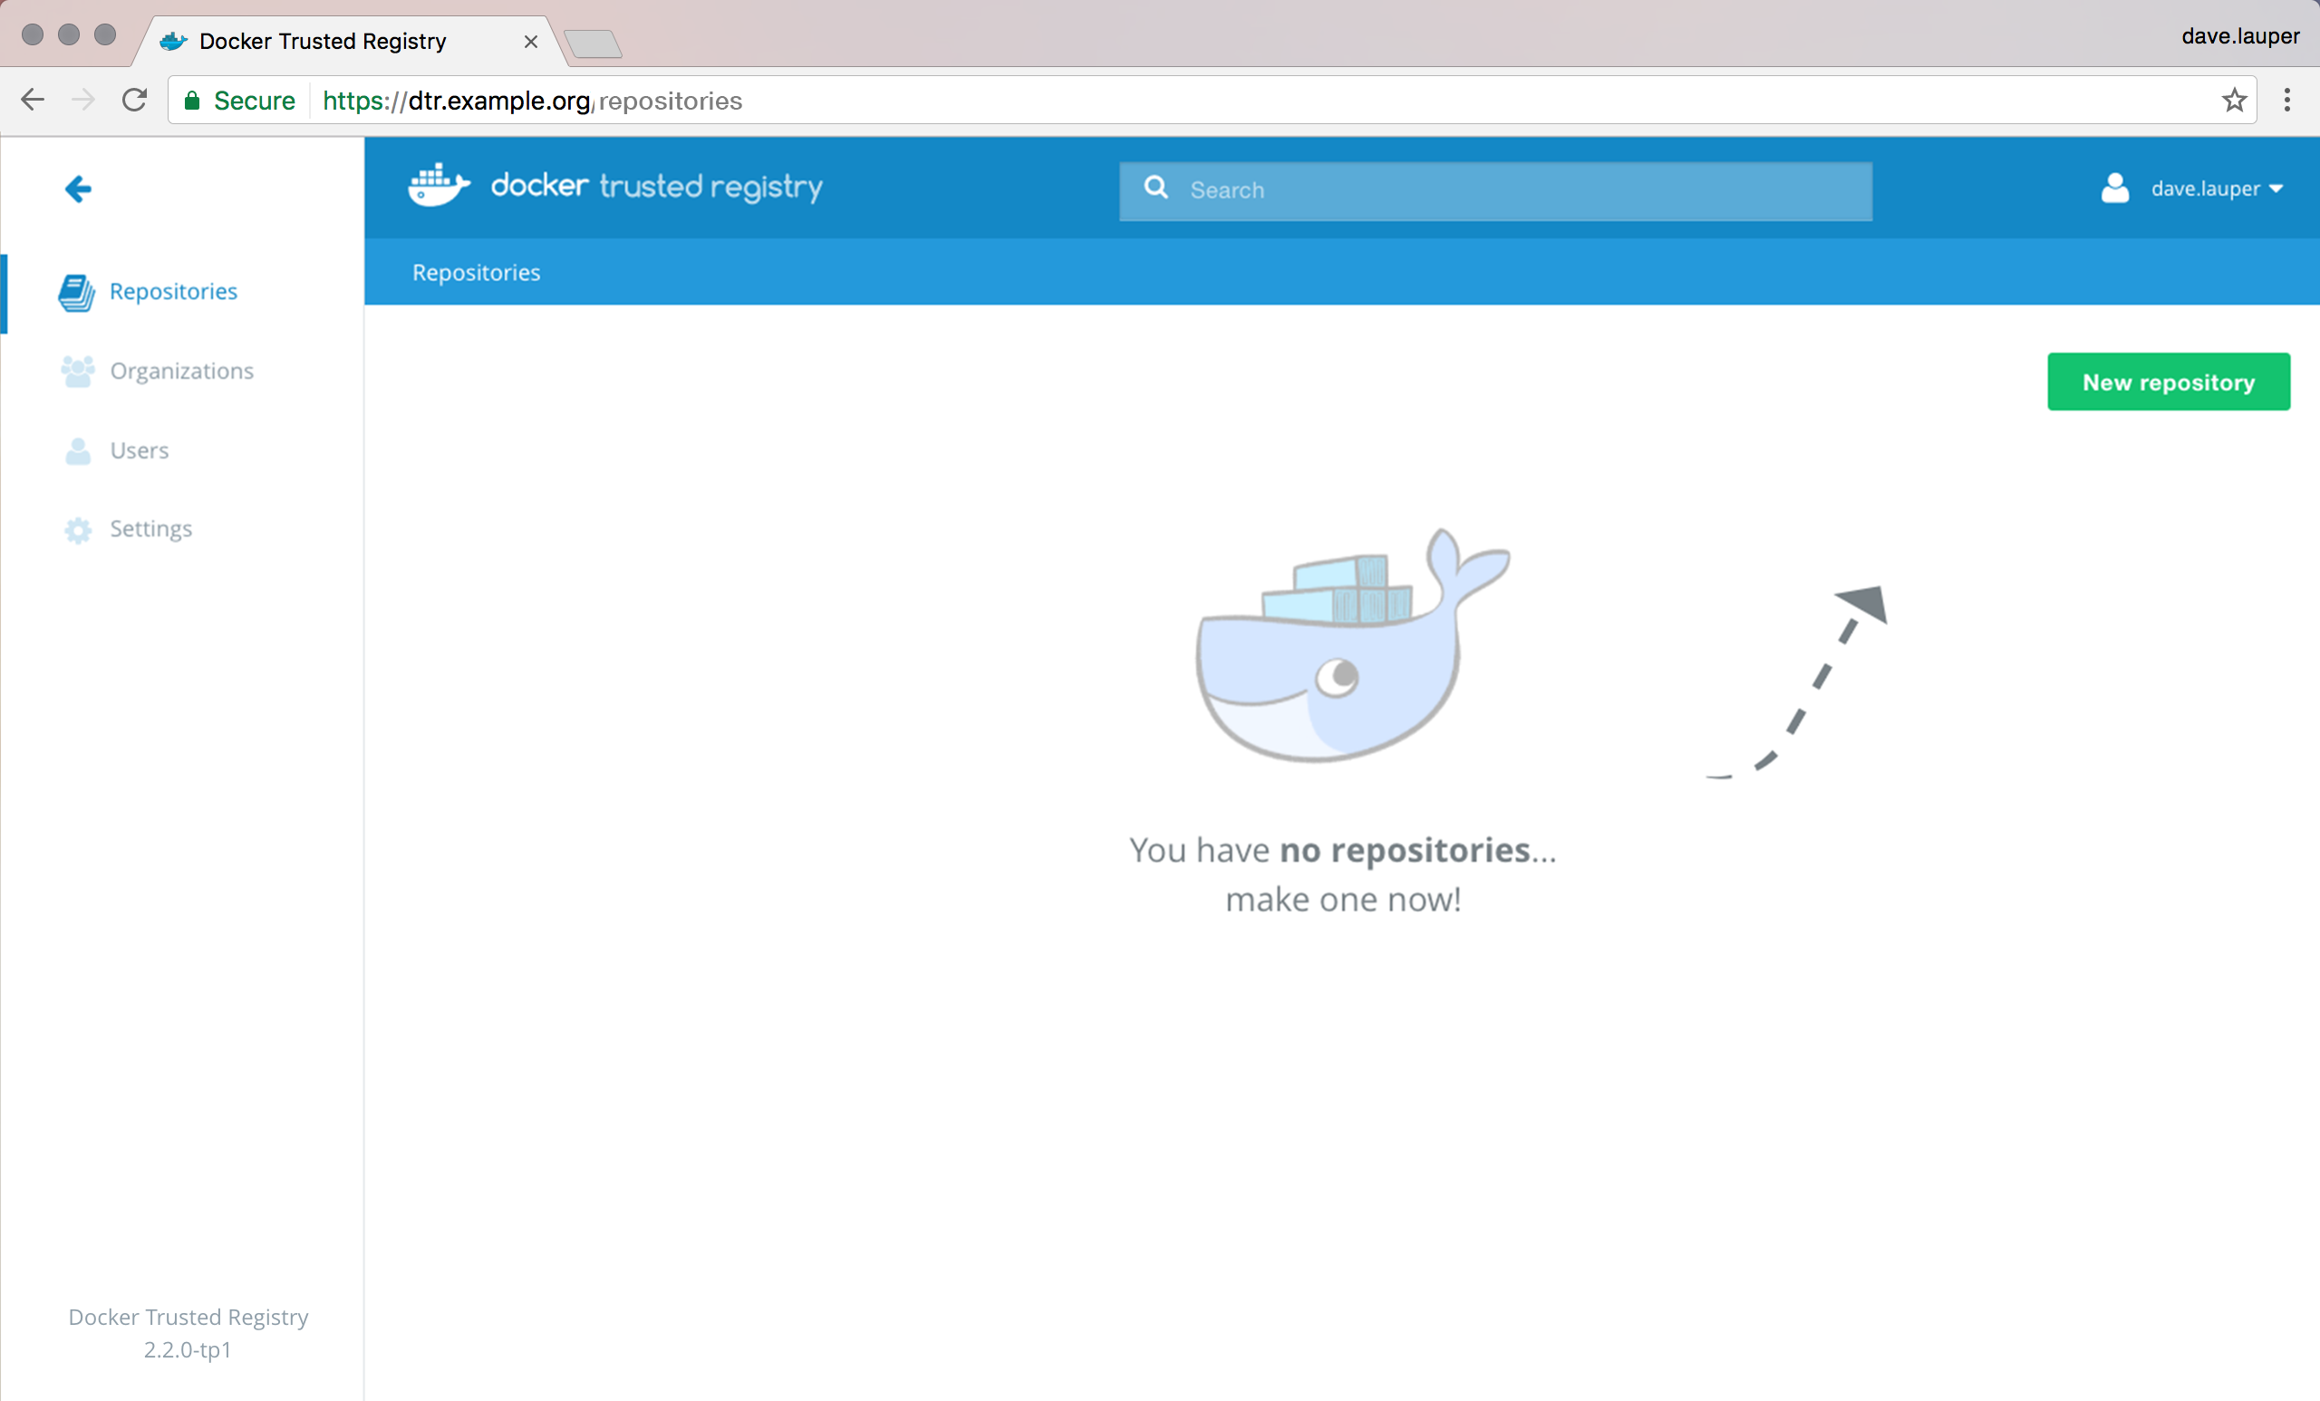Click the Organizations people icon
The height and width of the screenshot is (1401, 2320).
(x=77, y=372)
